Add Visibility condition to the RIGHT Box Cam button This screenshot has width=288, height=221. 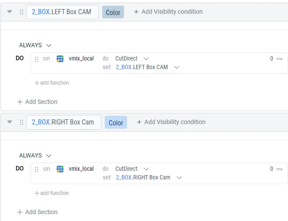pos(171,122)
